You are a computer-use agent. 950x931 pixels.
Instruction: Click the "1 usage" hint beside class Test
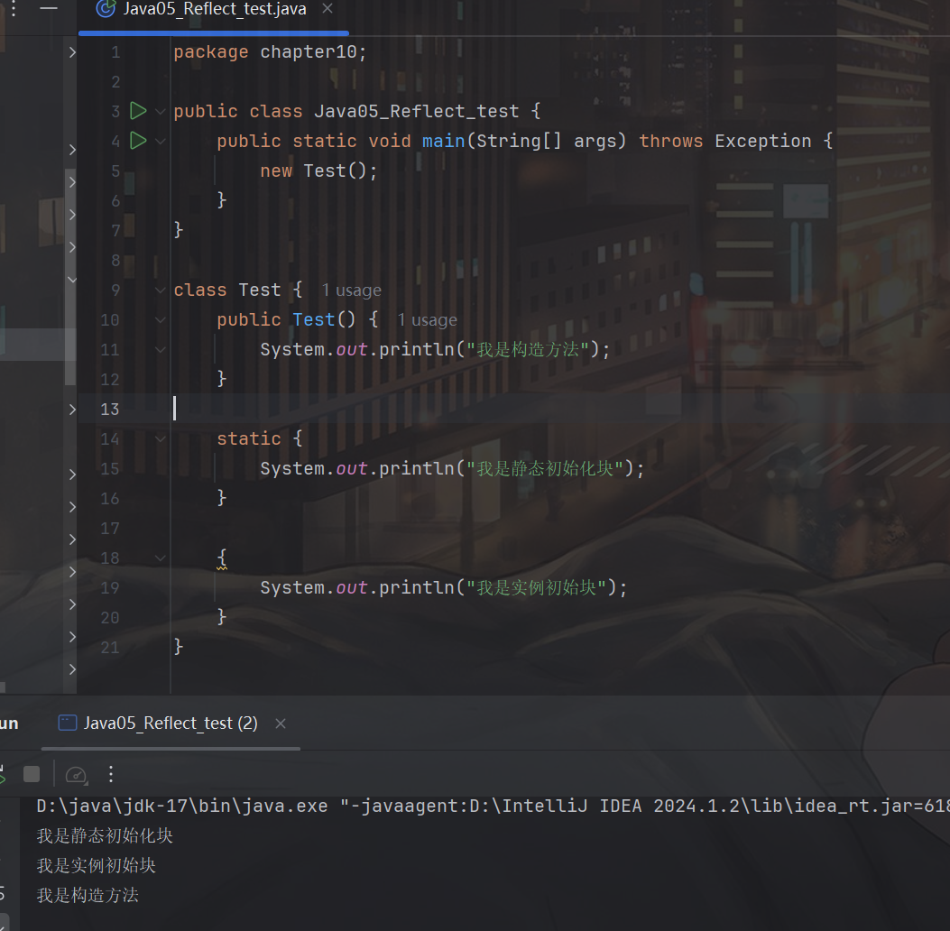tap(351, 290)
